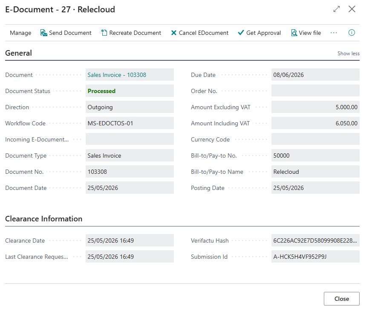Click the Cancel EDocument X icon
366x314 pixels.
(174, 33)
